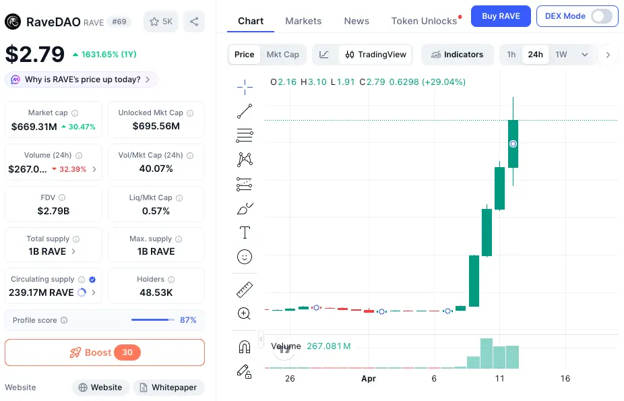This screenshot has height=401, width=624.
Task: Open the Fibonacci retracement tool
Action: click(245, 135)
